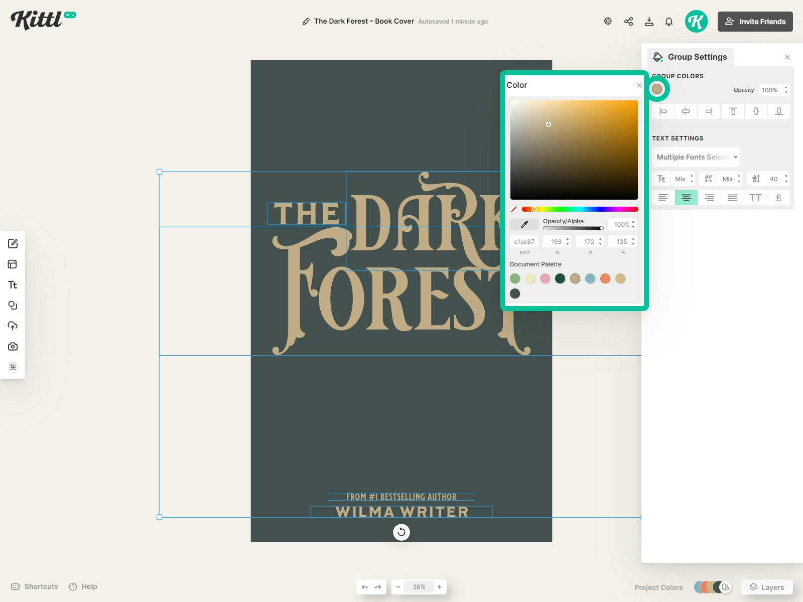Click the Invite Friends button
Image resolution: width=803 pixels, height=602 pixels.
(755, 21)
